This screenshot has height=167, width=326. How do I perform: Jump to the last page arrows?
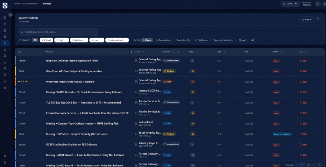(x=320, y=165)
